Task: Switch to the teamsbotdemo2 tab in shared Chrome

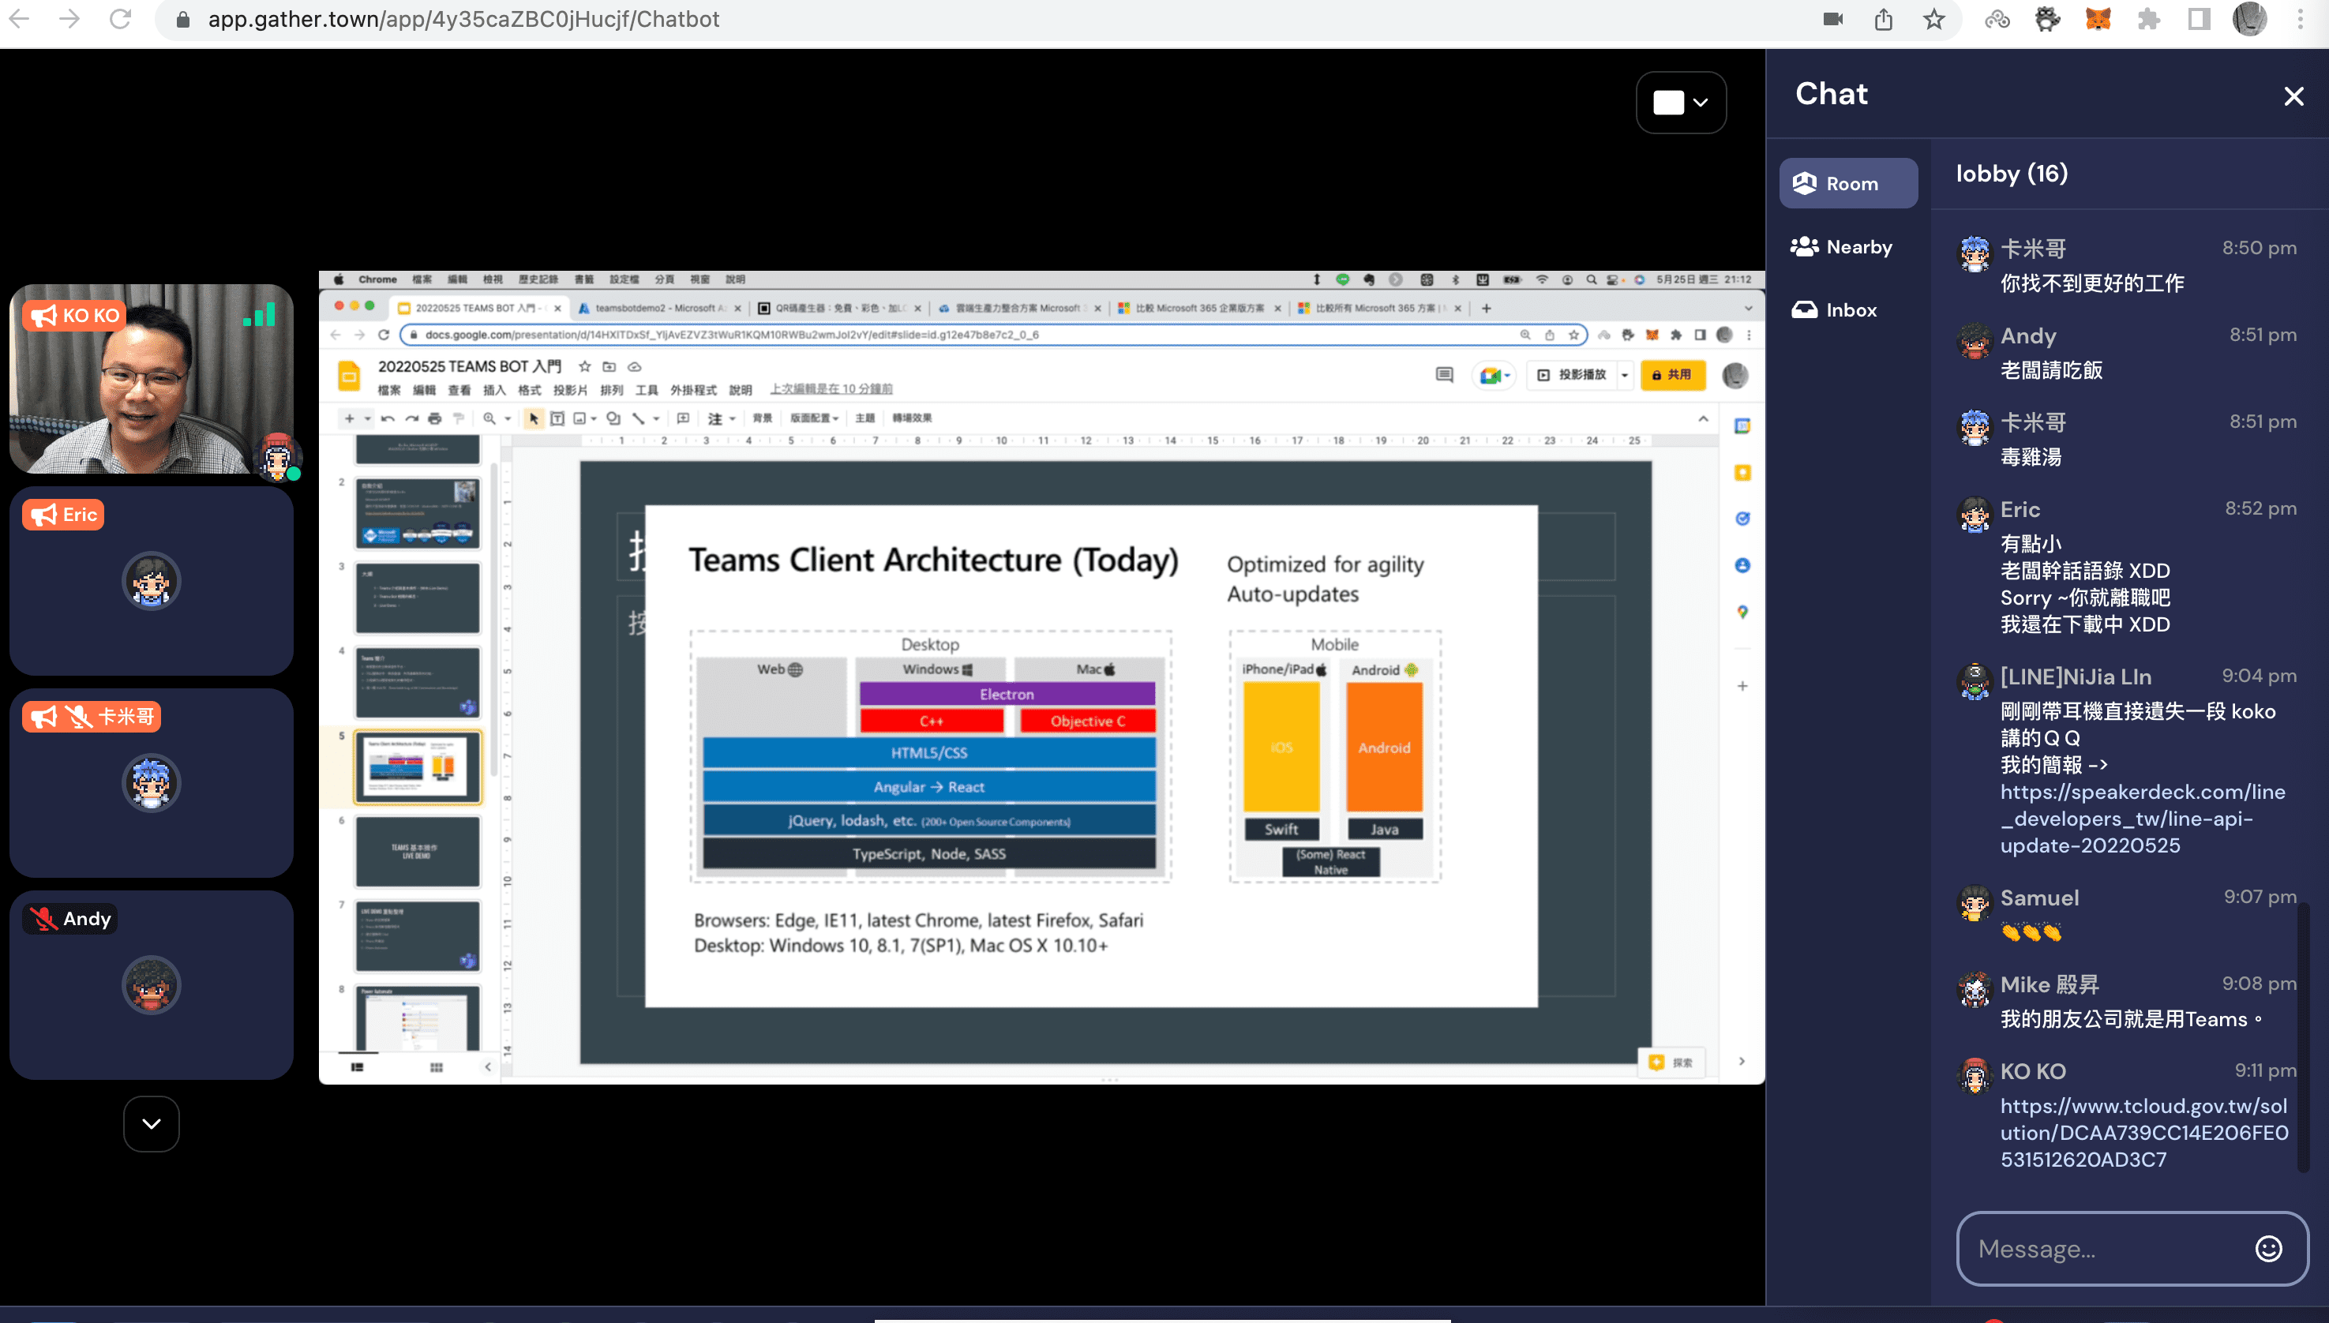Action: [x=658, y=308]
